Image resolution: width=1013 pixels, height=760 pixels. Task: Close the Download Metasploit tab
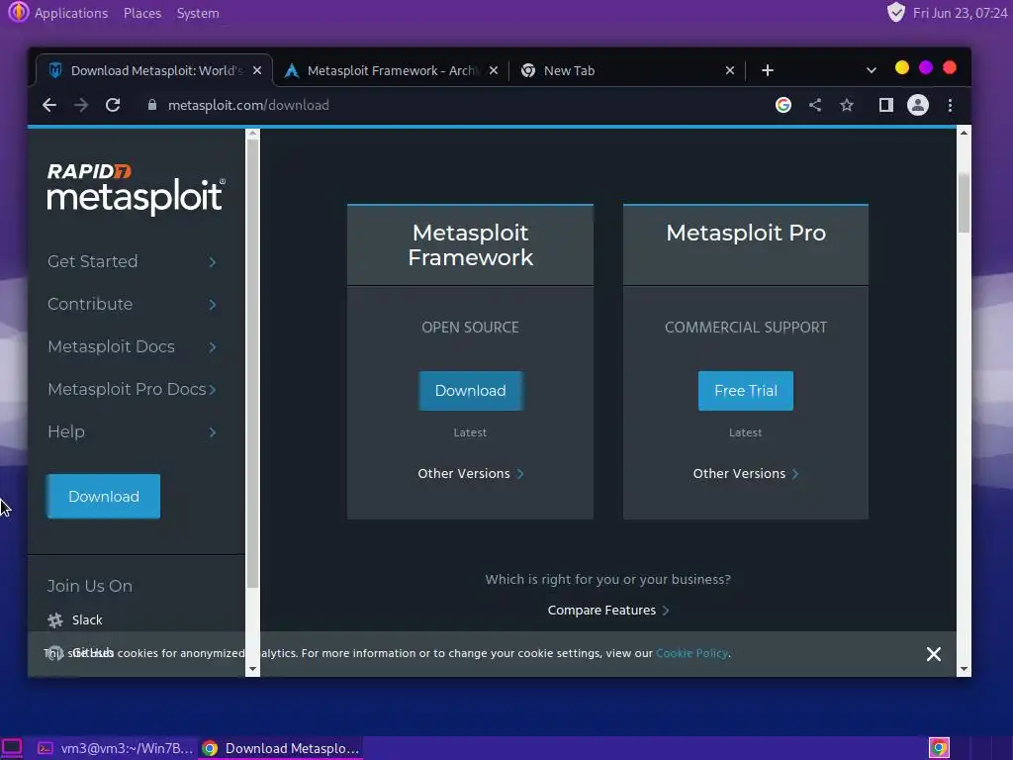coord(257,70)
